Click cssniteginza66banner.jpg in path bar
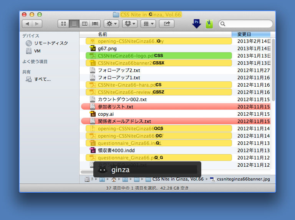 240,179
